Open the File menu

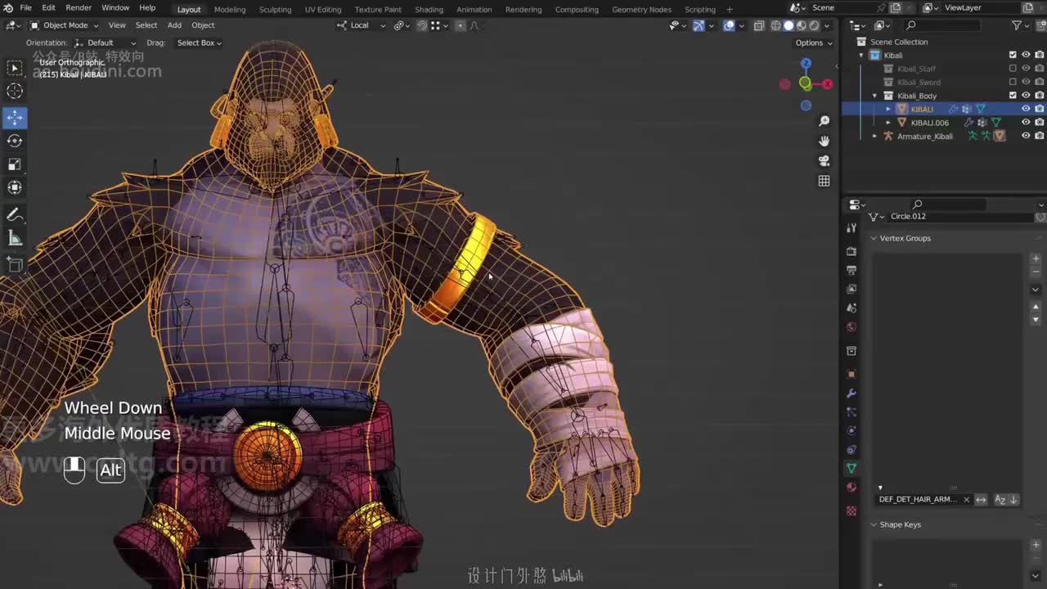[26, 8]
